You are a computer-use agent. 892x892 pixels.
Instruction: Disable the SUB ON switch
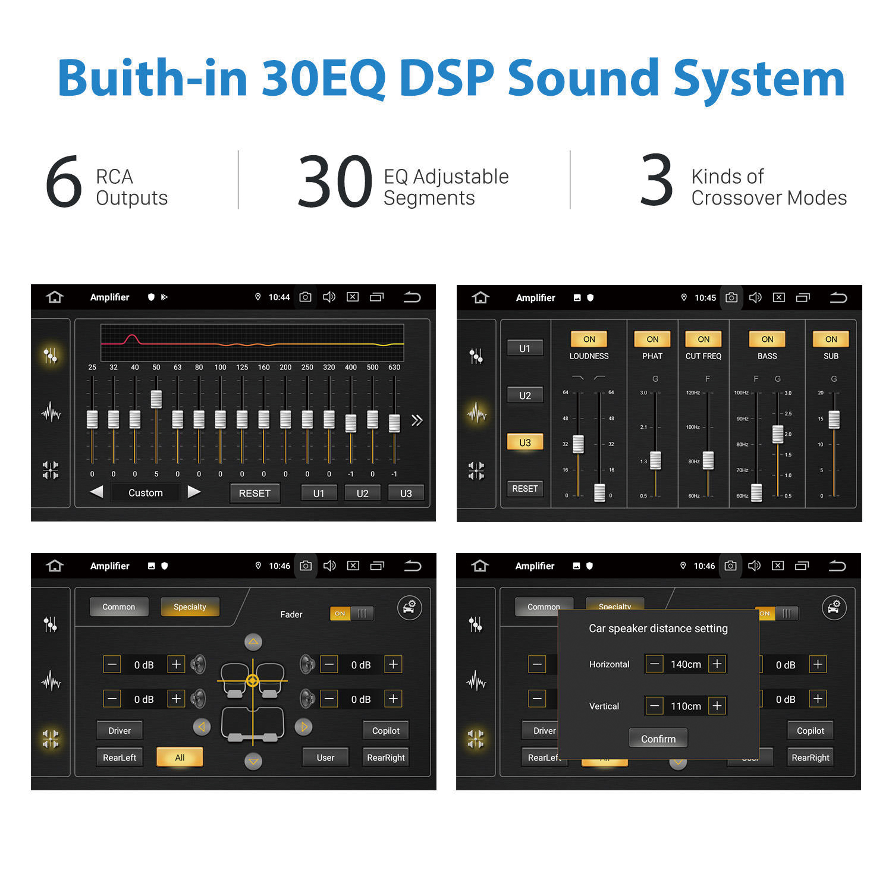pos(831,339)
